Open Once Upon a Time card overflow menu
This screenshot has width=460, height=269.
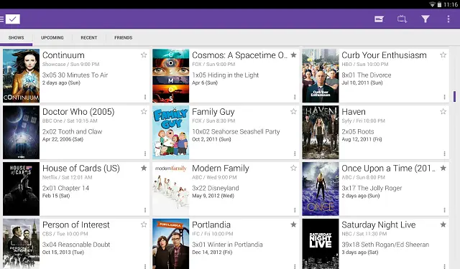click(x=444, y=210)
